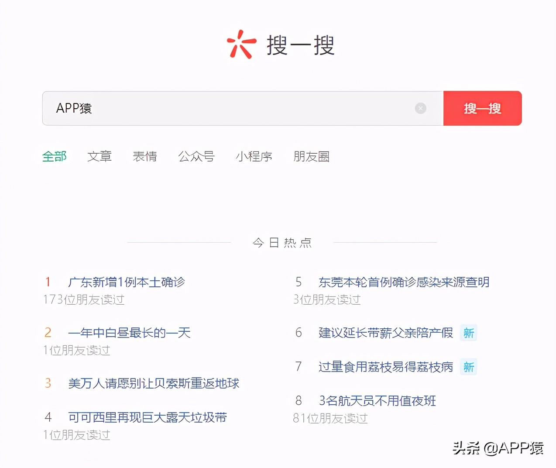Open 过量食用荔枝易得荔枝病 topic
Viewport: 556px width, 468px height.
[x=386, y=367]
